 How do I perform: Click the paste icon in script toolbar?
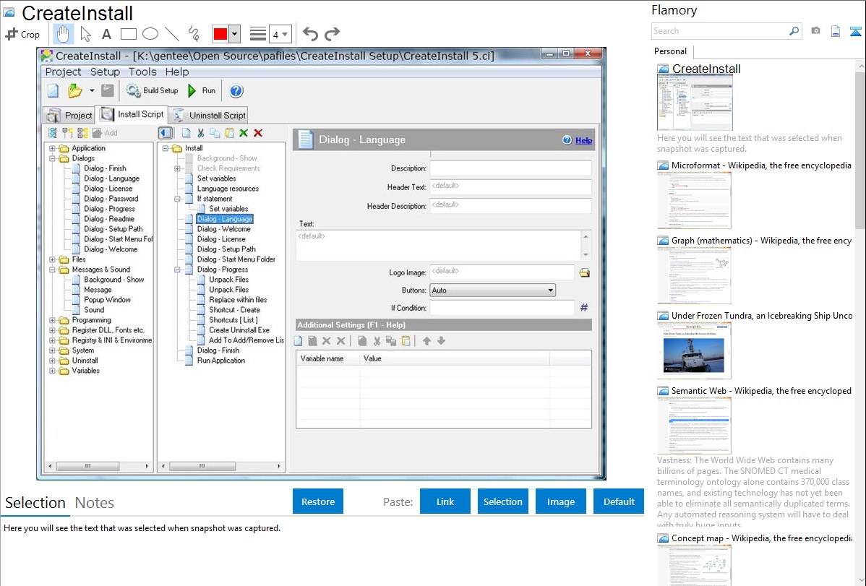[229, 133]
